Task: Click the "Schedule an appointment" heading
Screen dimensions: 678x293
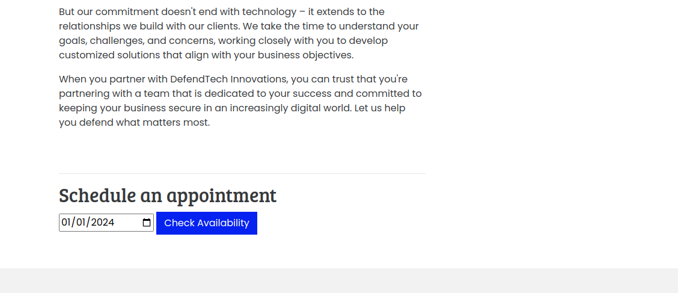Action: click(x=168, y=196)
